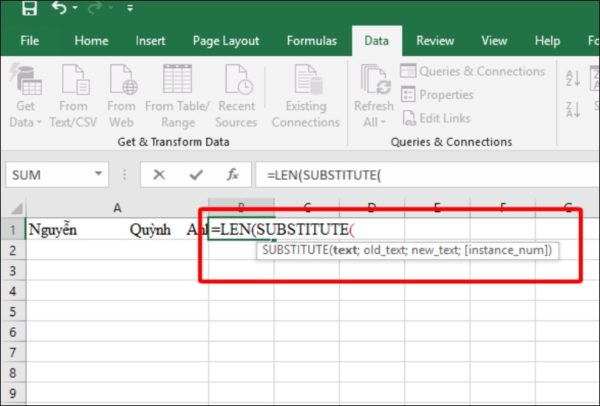Screen dimensions: 600x406
Task: Click the Save icon in the title bar
Action: tap(29, 10)
